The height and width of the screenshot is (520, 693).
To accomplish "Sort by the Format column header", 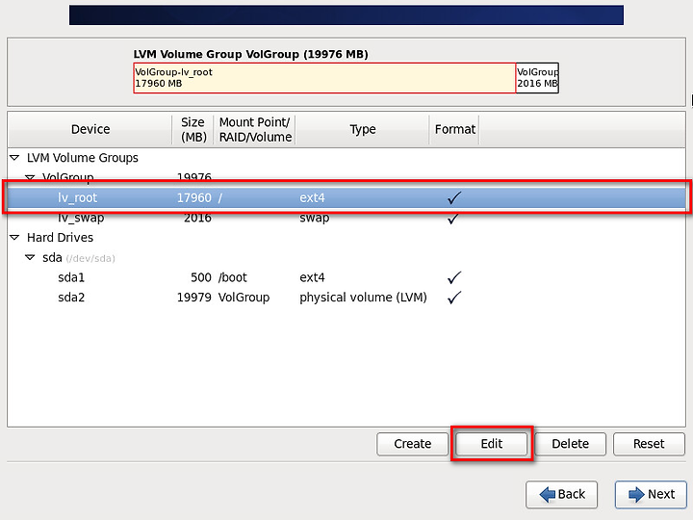I will (x=454, y=129).
